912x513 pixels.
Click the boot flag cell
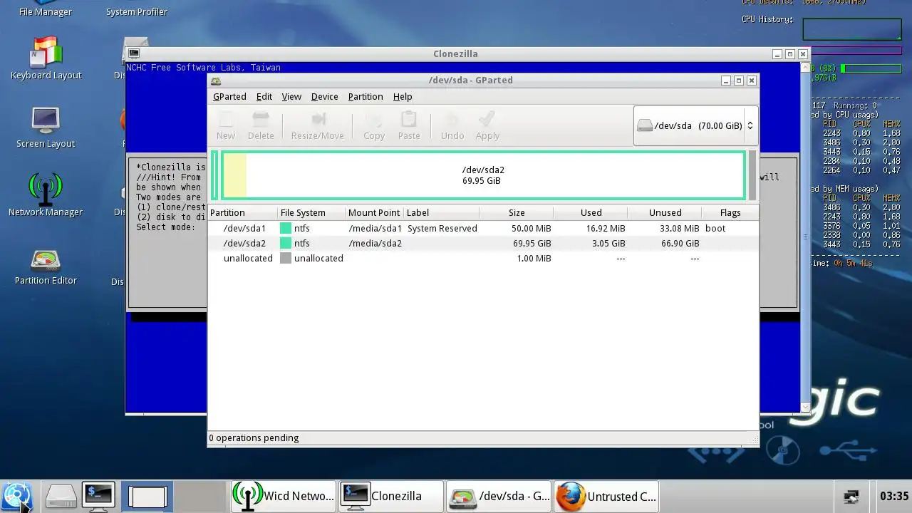[715, 228]
